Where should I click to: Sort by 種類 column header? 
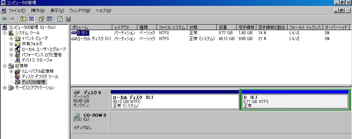click(147, 27)
